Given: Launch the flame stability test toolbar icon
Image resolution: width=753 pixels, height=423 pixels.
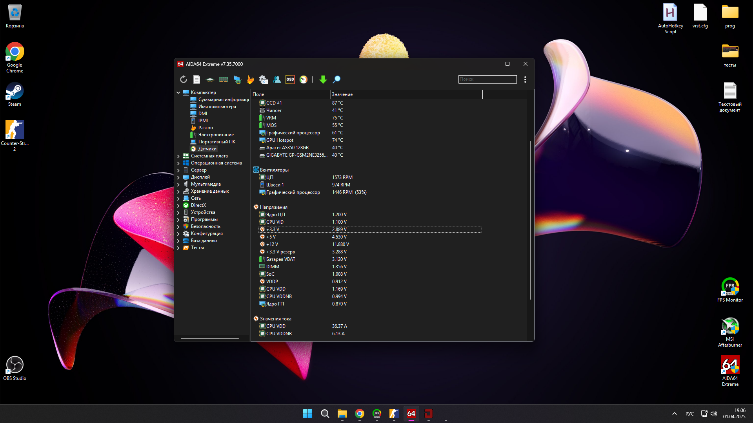Looking at the screenshot, I should (x=250, y=80).
